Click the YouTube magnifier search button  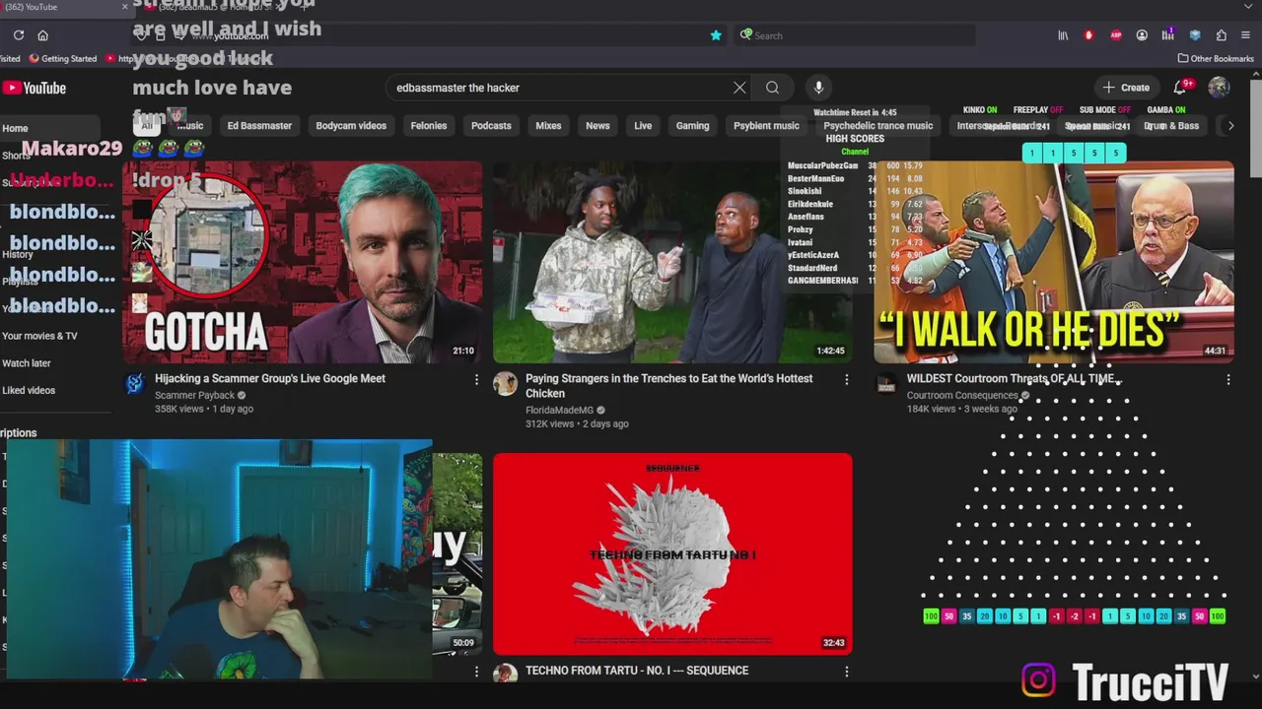(x=772, y=88)
